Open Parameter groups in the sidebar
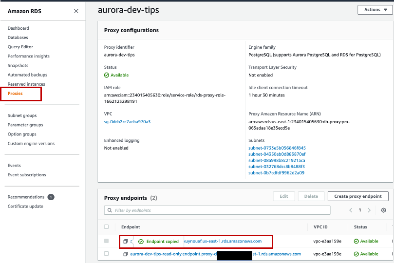This screenshot has height=263, width=394. click(x=25, y=125)
